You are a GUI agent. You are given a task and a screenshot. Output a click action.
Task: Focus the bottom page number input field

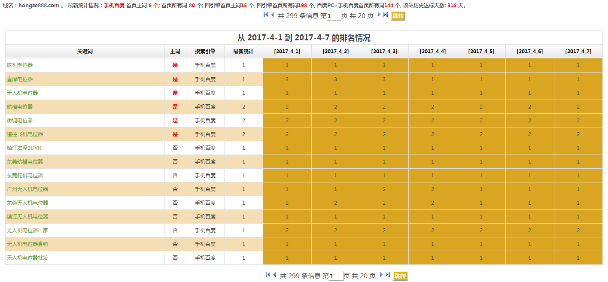click(x=336, y=276)
